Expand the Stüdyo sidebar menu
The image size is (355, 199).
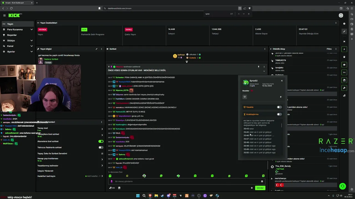tap(18, 41)
